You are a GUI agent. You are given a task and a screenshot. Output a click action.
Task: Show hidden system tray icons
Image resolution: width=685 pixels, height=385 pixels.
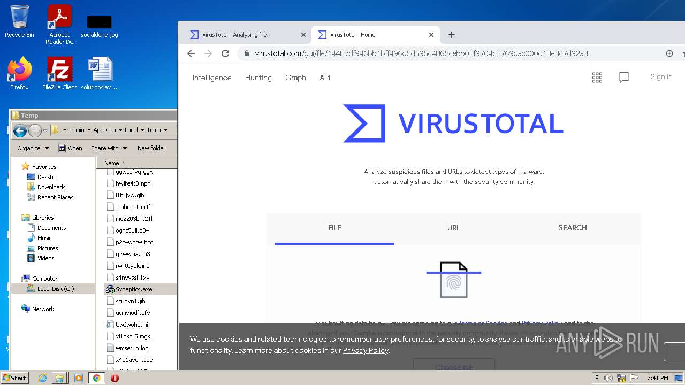[x=597, y=378]
